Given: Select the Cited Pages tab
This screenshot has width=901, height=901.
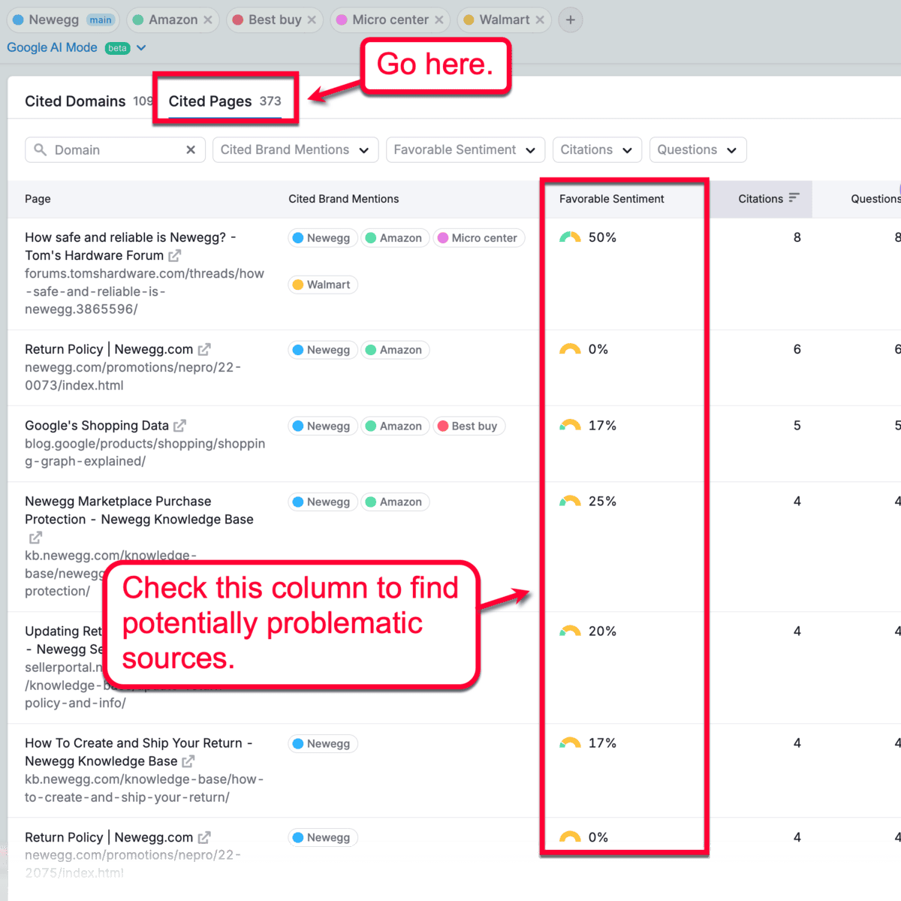Looking at the screenshot, I should click(x=210, y=101).
